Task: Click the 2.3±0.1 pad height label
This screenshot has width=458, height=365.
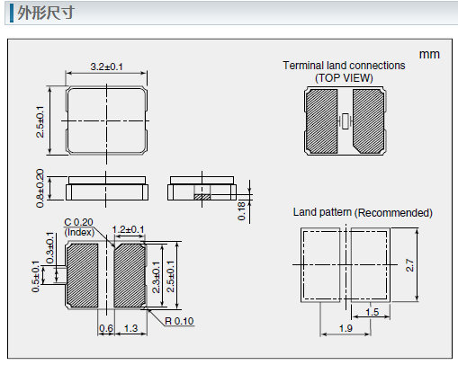Action: click(x=156, y=277)
